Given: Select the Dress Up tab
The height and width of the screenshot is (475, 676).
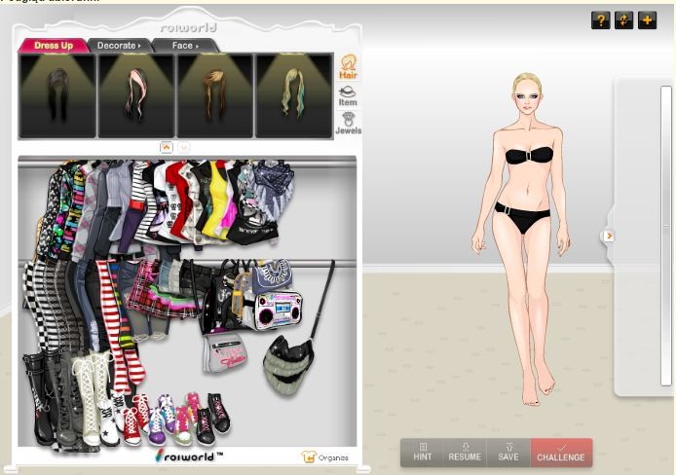Looking at the screenshot, I should click(x=54, y=46).
